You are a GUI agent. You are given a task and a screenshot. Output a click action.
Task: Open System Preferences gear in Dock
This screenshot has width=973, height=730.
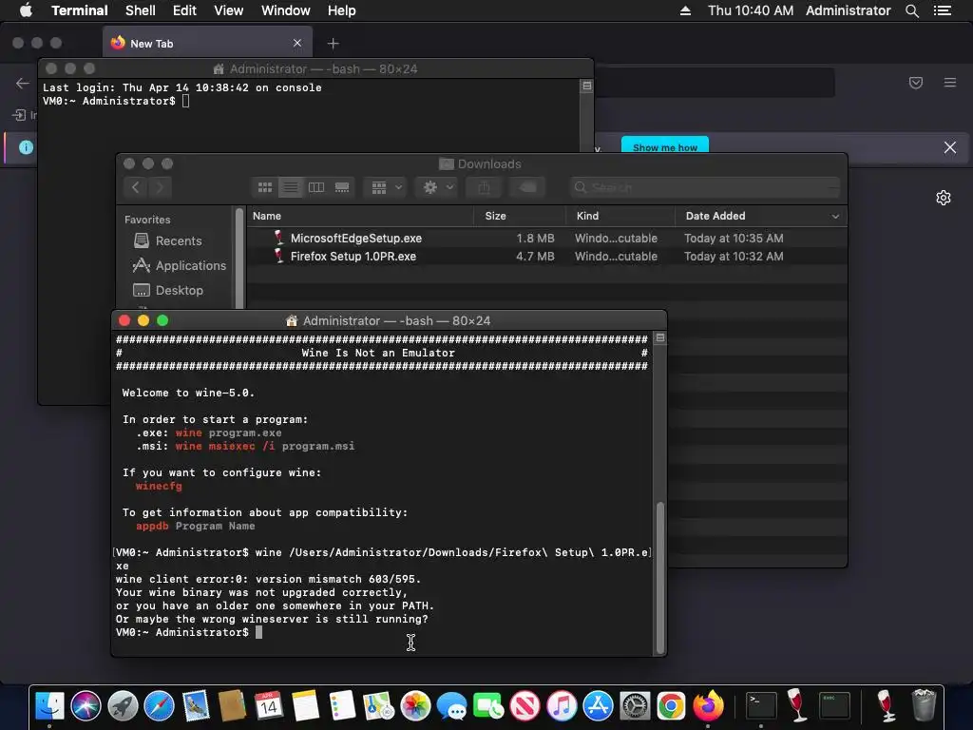tap(635, 706)
